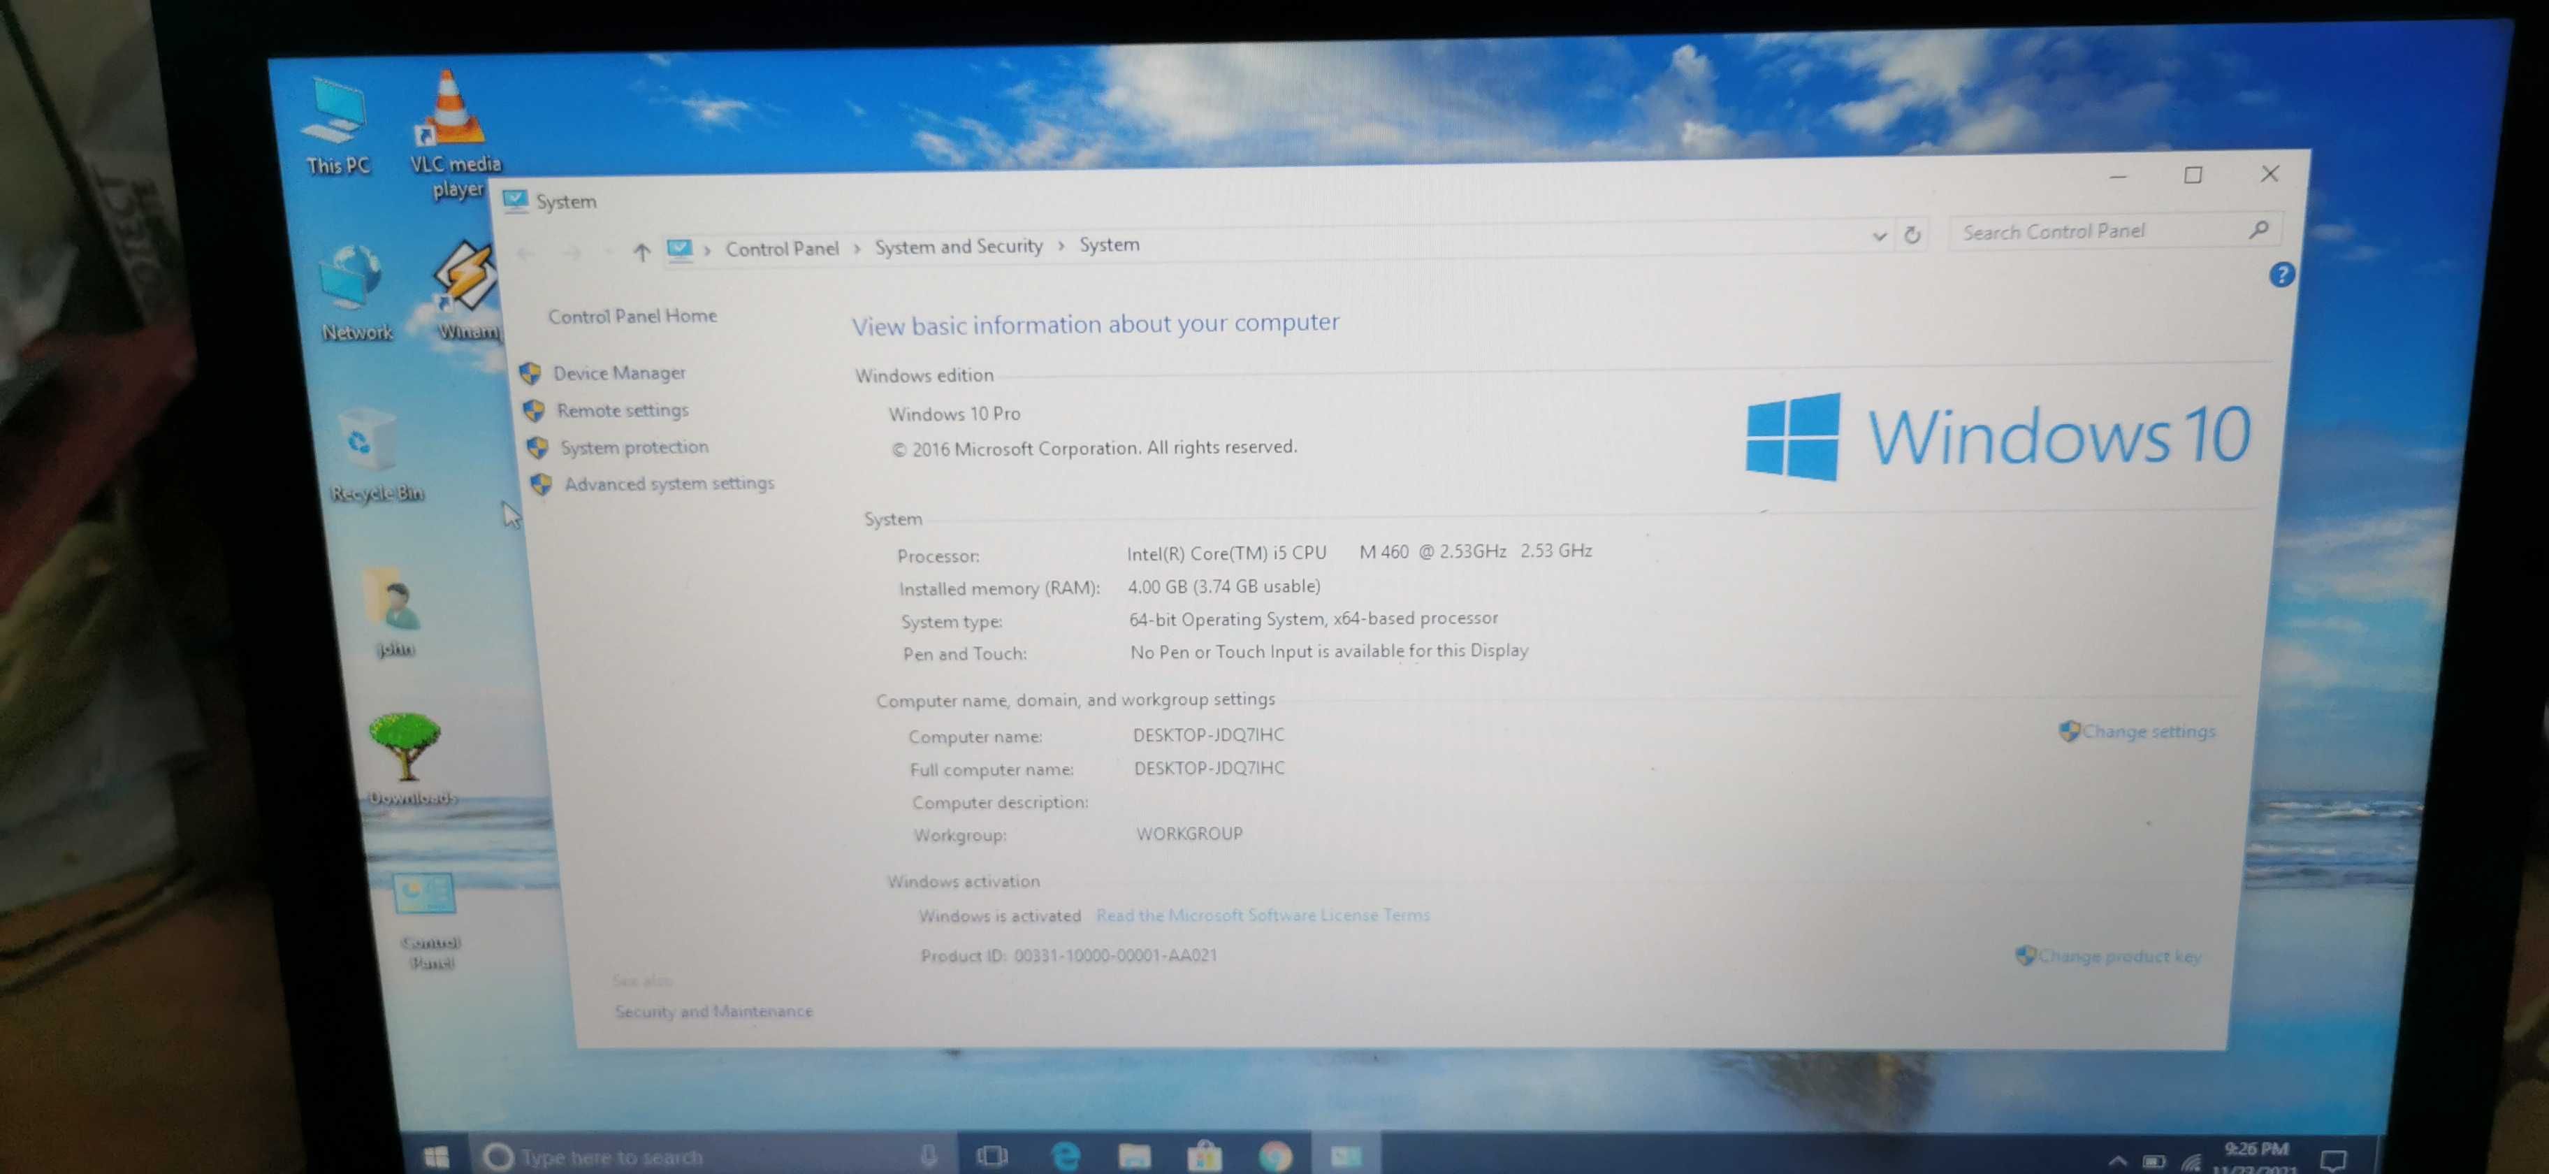2549x1174 pixels.
Task: Expand chevron after System and Security breadcrumb
Action: 1061,245
